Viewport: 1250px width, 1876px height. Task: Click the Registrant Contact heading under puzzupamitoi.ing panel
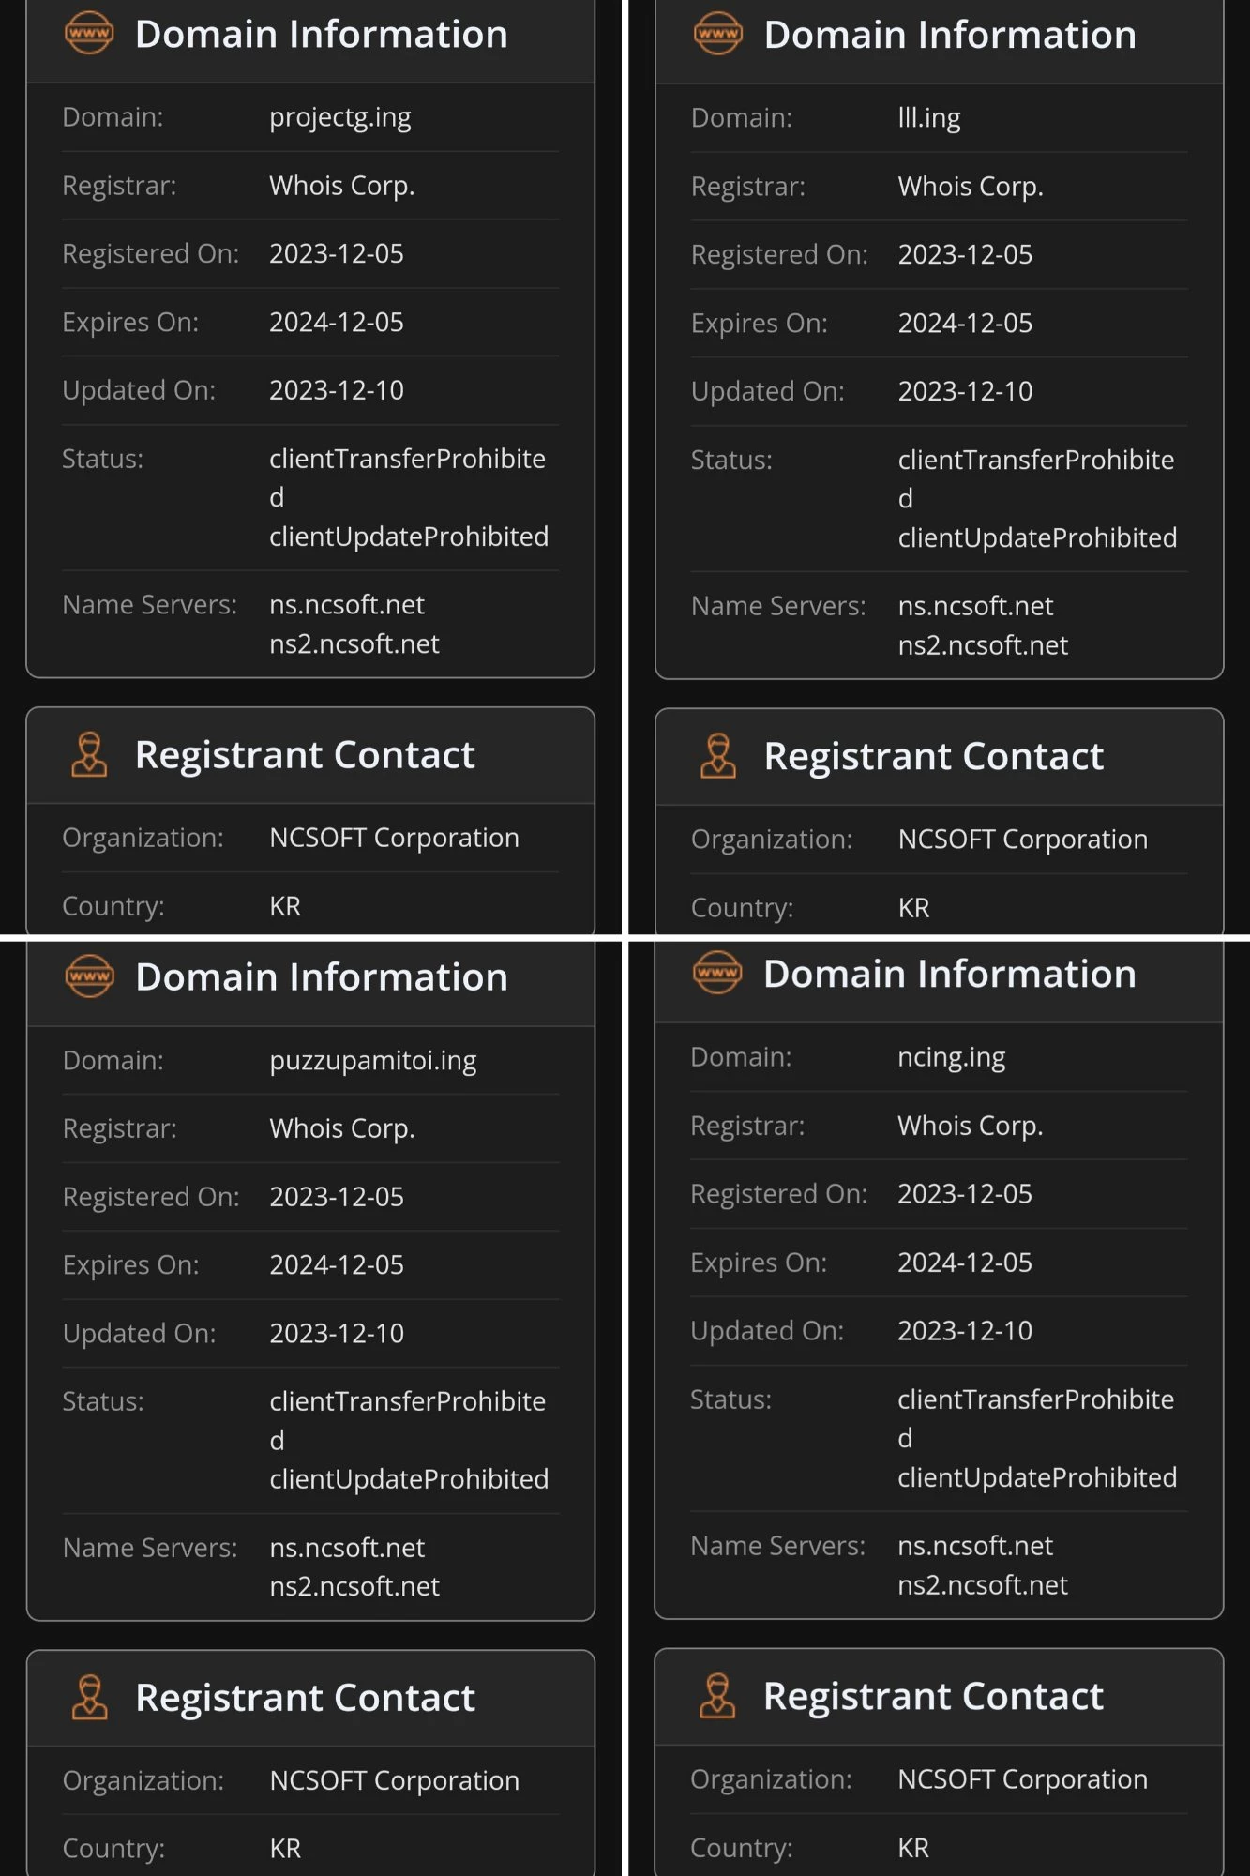[305, 1698]
